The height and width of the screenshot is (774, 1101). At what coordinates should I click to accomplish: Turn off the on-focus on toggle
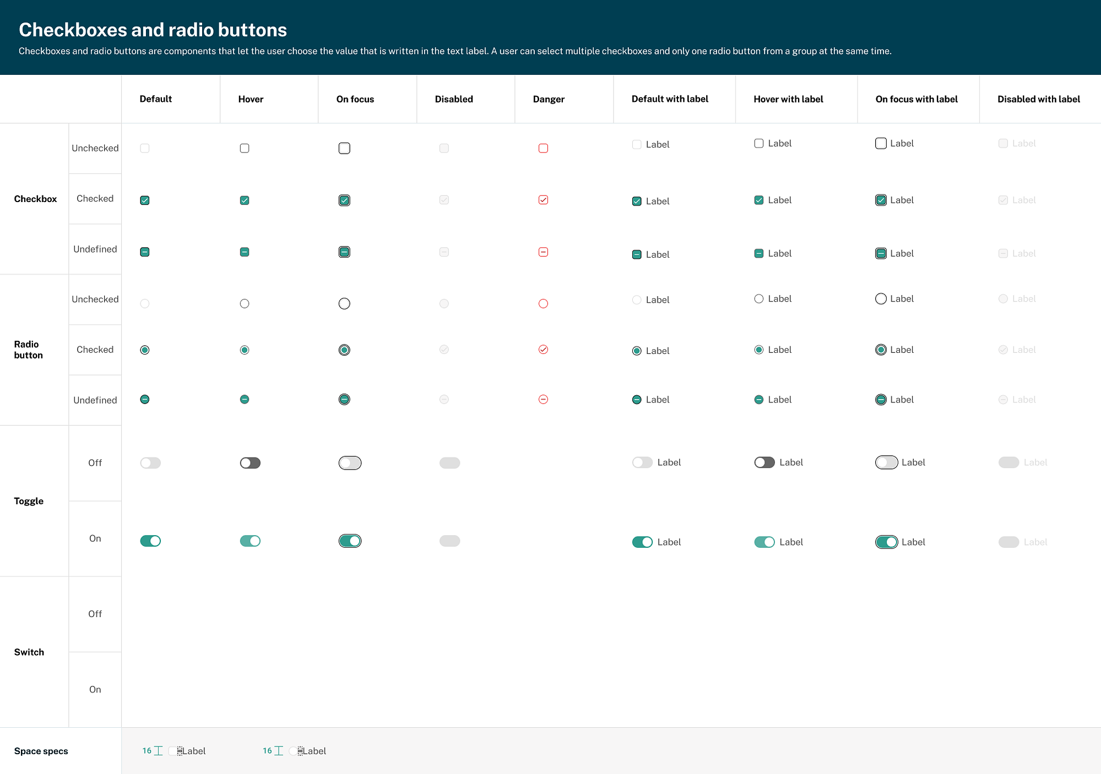point(350,541)
